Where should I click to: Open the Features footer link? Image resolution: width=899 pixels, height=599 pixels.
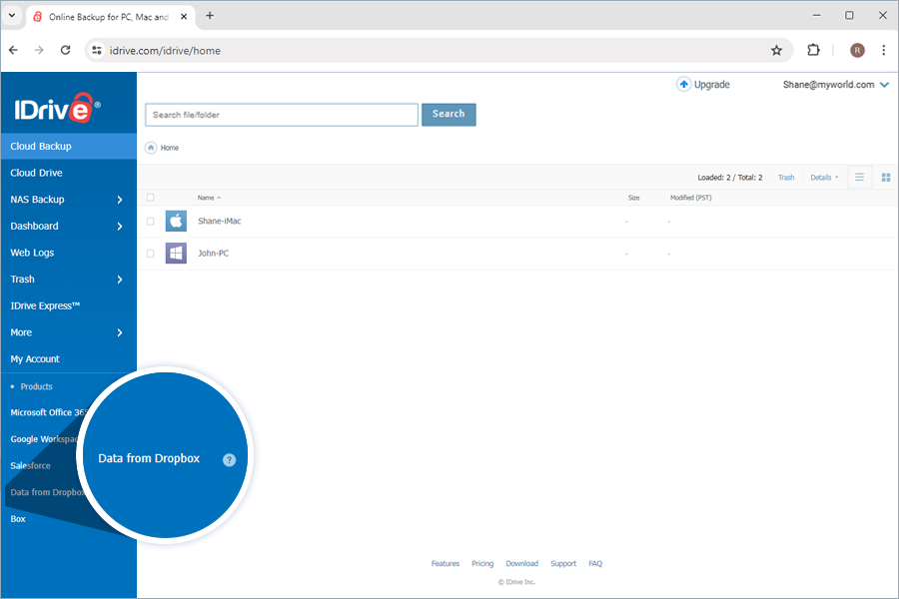click(x=445, y=563)
